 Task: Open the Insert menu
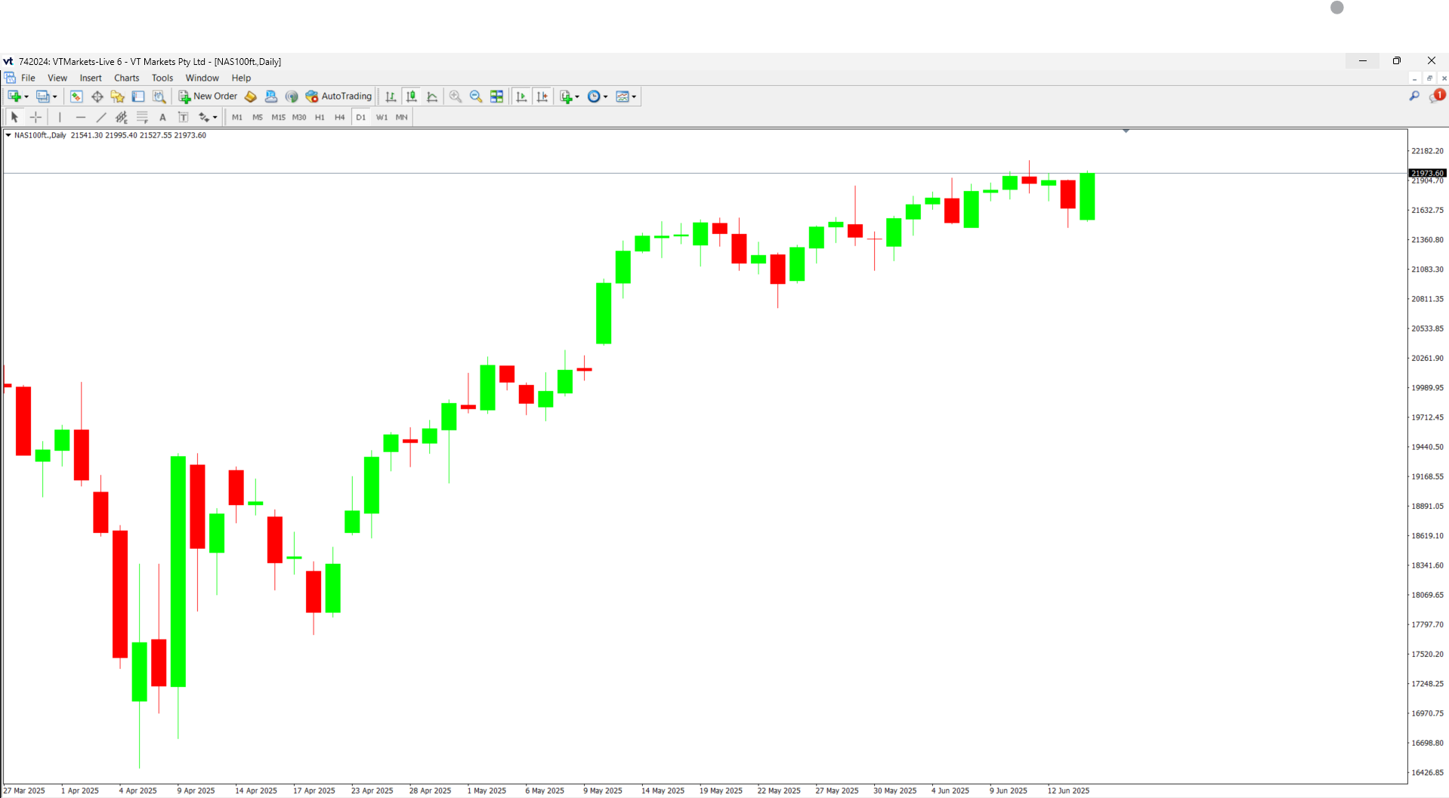91,78
